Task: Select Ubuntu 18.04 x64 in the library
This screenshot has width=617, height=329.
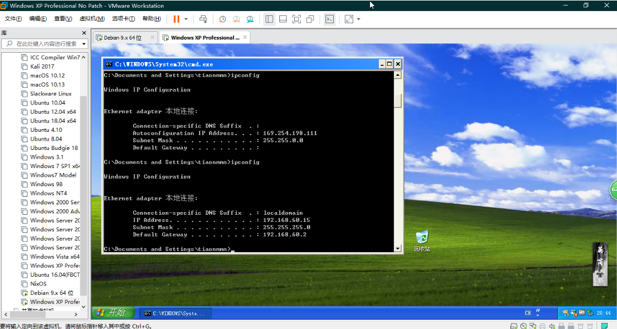Action: coord(53,121)
